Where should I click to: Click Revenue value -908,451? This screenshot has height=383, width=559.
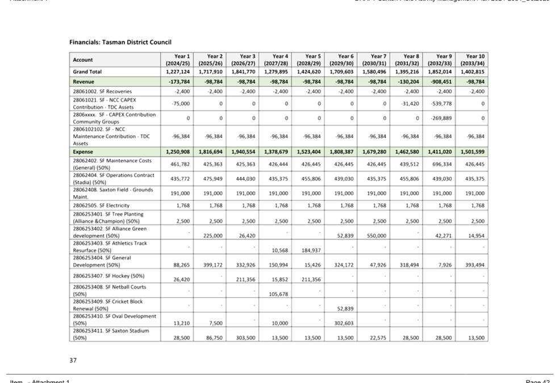(x=442, y=82)
